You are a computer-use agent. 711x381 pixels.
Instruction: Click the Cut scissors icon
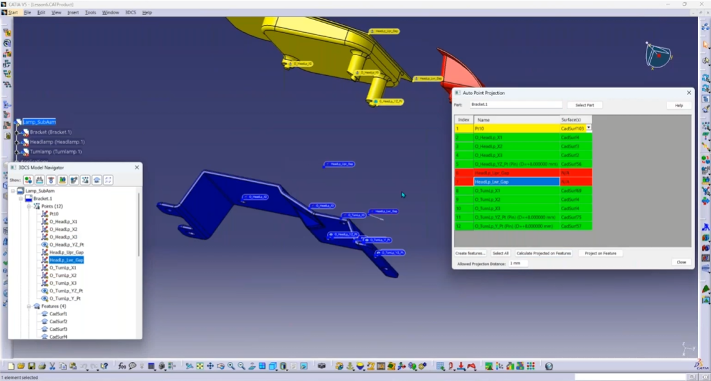52,366
